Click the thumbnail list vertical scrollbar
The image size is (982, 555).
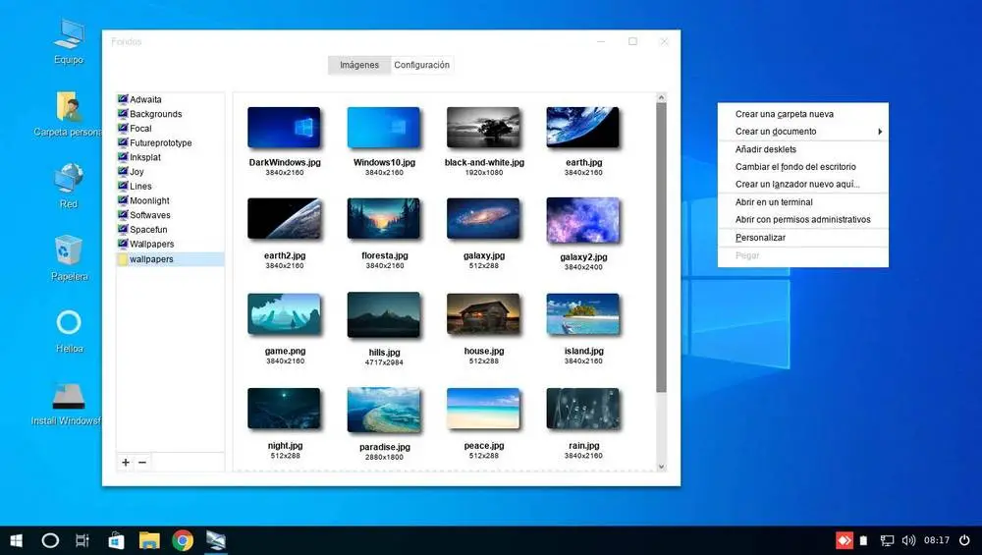[x=661, y=249]
